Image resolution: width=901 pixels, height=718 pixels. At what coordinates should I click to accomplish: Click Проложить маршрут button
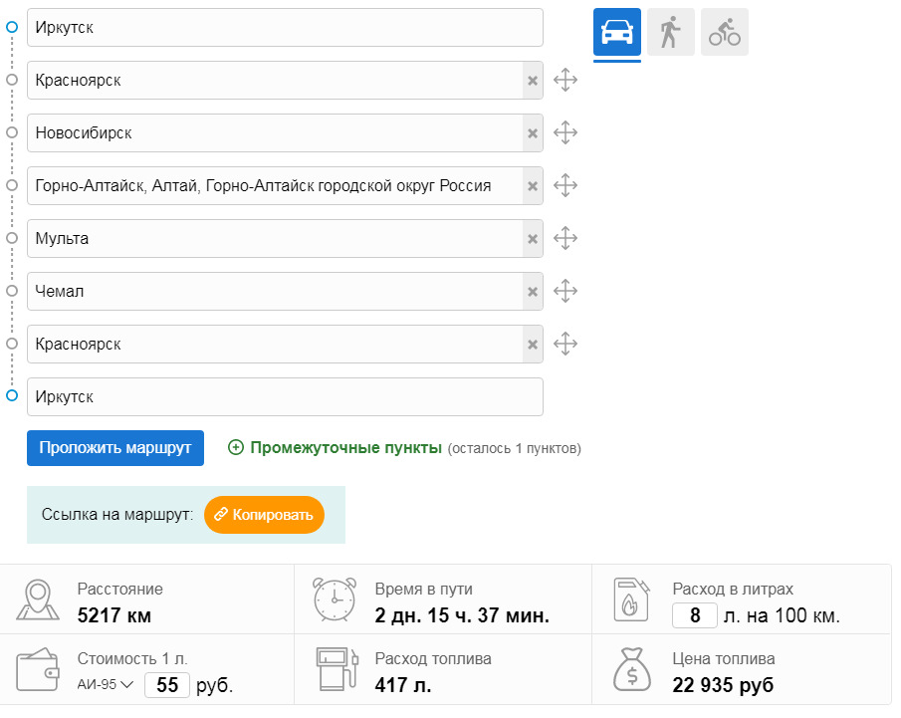[x=115, y=448]
